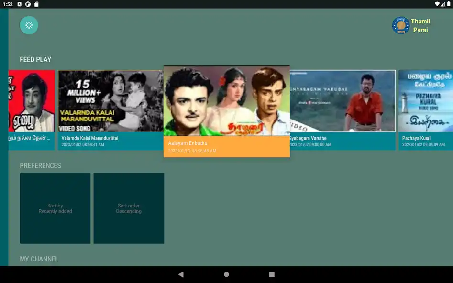Click the Pazhaya Kural title text
This screenshot has height=283, width=453.
tap(416, 138)
